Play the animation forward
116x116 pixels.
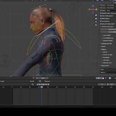(x=44, y=84)
